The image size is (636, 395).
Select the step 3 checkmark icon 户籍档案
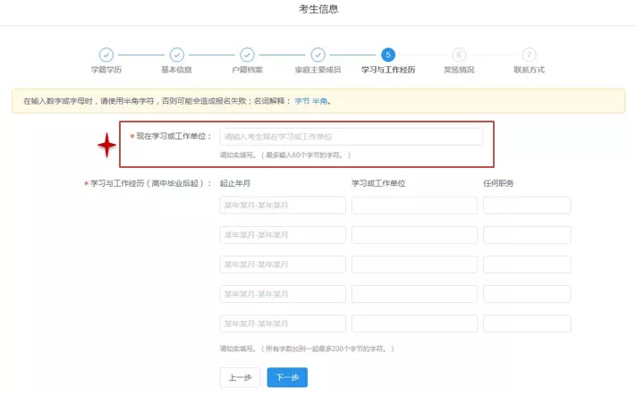tap(247, 55)
